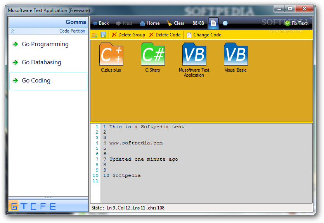Switch to the E tab icon
Screen dimensions: 324x223
pos(53,206)
